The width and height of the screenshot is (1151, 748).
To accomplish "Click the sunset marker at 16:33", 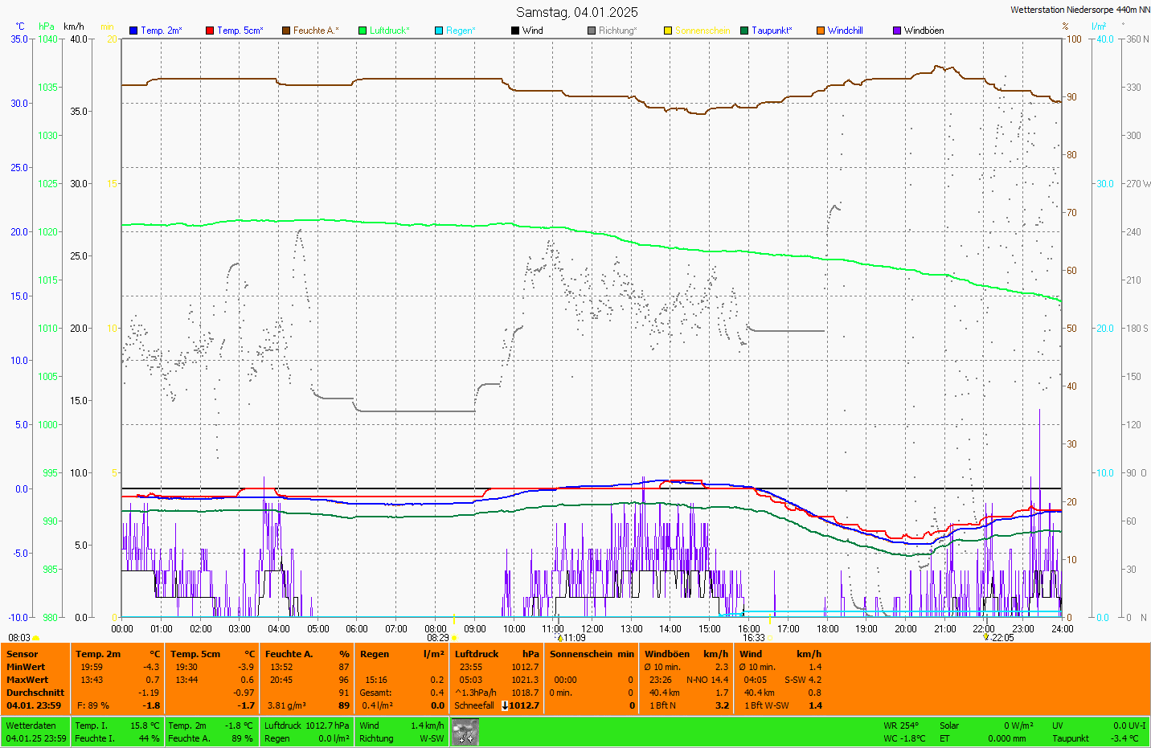I will coord(770,638).
